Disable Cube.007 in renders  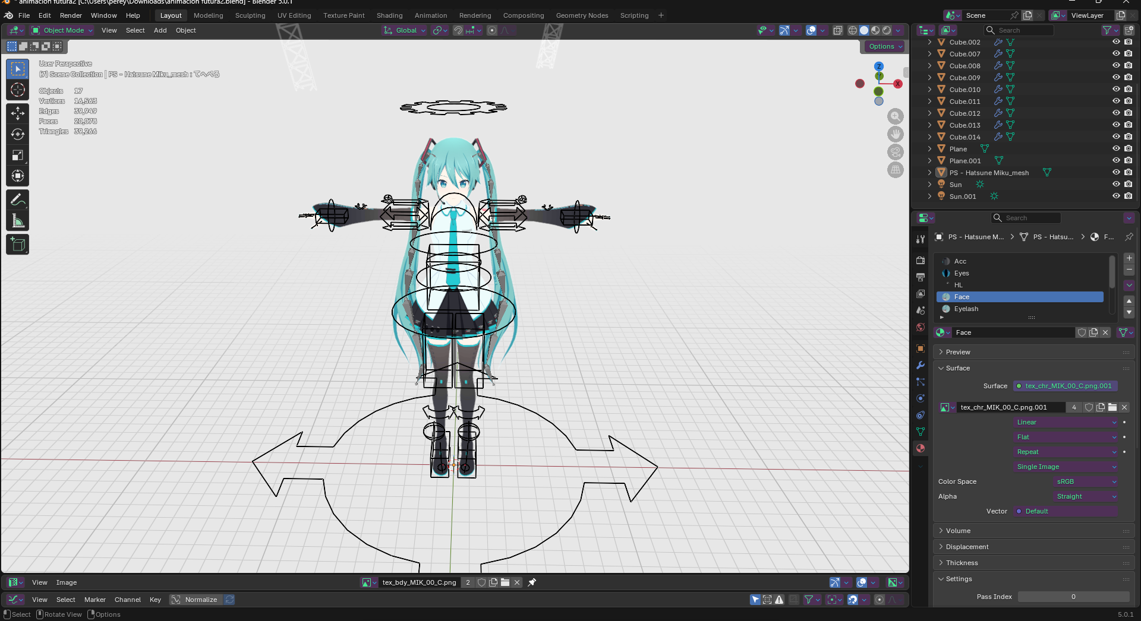[x=1129, y=54]
